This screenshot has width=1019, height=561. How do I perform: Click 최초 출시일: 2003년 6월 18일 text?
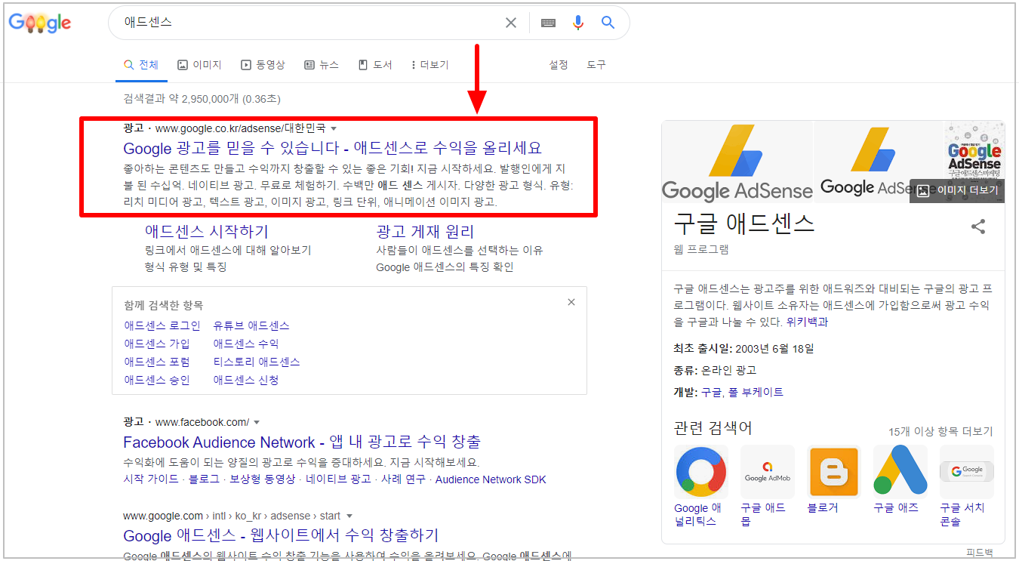click(743, 349)
